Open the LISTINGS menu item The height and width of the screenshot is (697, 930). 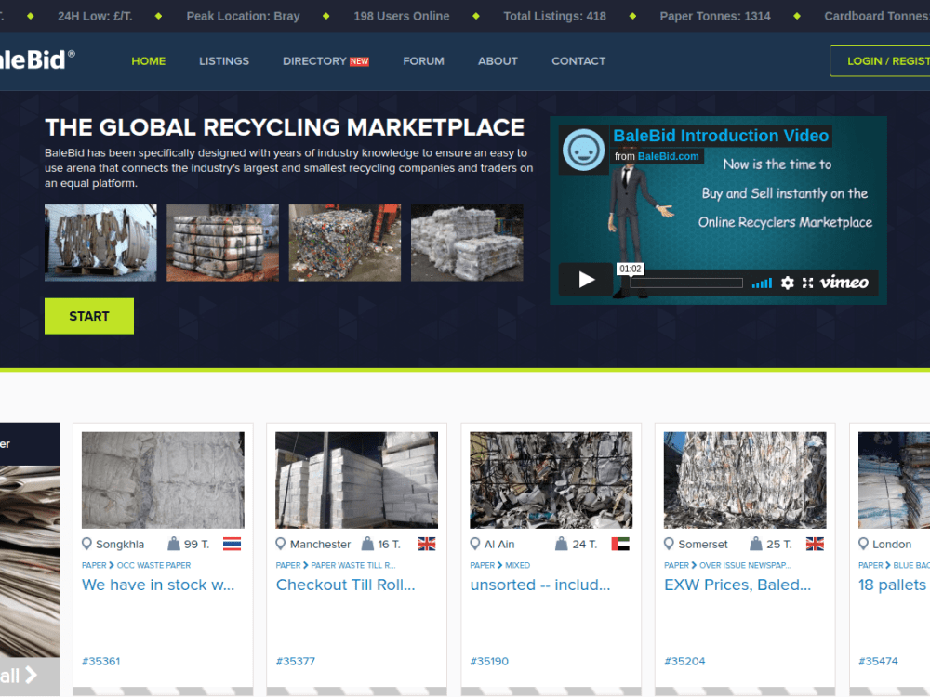pyautogui.click(x=223, y=61)
